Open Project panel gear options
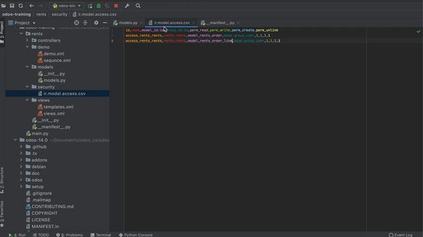This screenshot has width=423, height=237. pyautogui.click(x=96, y=23)
